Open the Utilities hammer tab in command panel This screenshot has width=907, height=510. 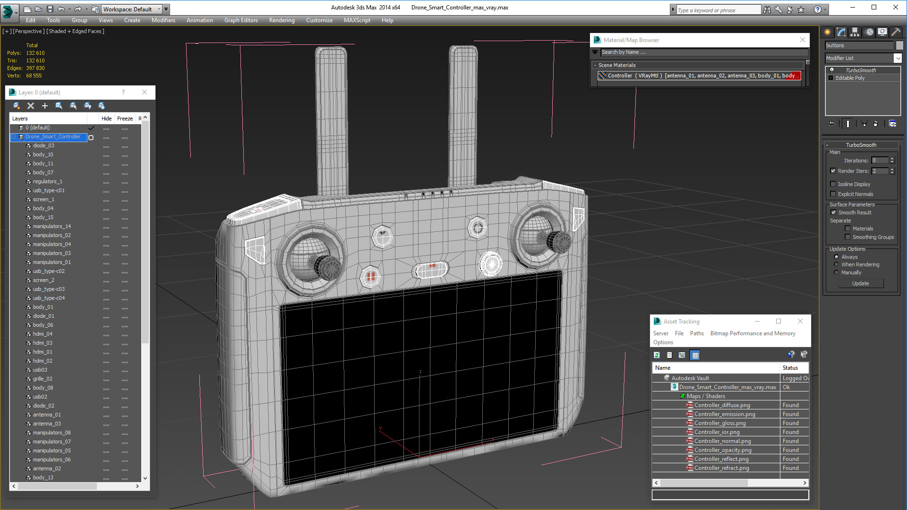(x=896, y=32)
